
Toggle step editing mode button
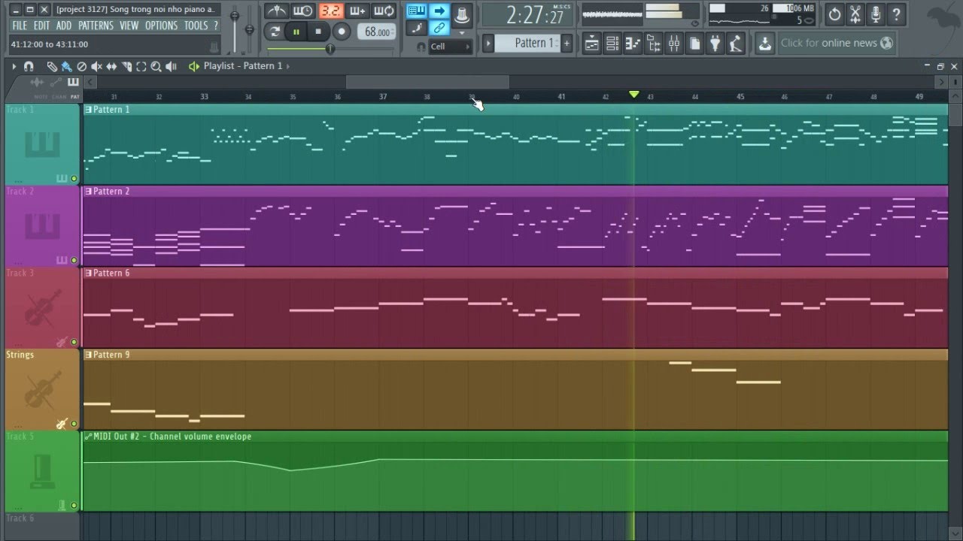417,28
